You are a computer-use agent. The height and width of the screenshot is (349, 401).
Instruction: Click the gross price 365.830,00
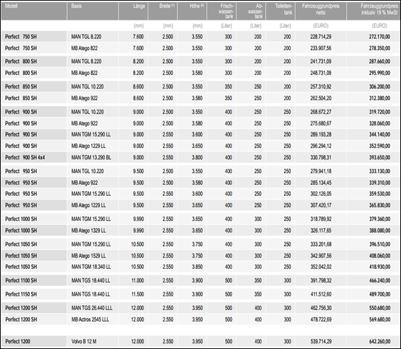point(380,205)
